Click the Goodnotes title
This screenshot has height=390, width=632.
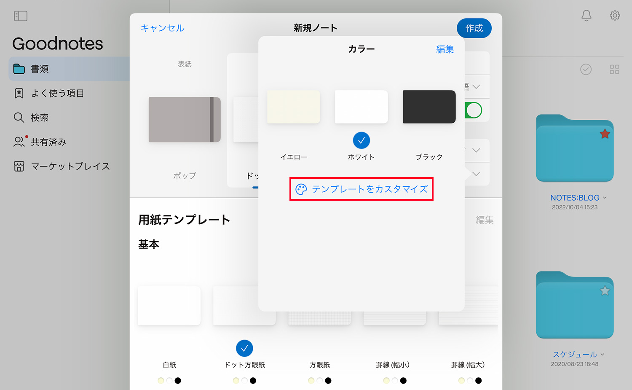click(58, 43)
